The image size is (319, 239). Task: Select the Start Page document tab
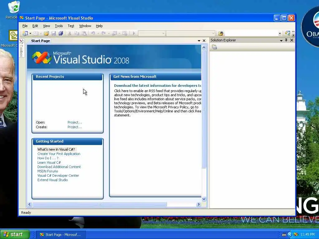[40, 41]
